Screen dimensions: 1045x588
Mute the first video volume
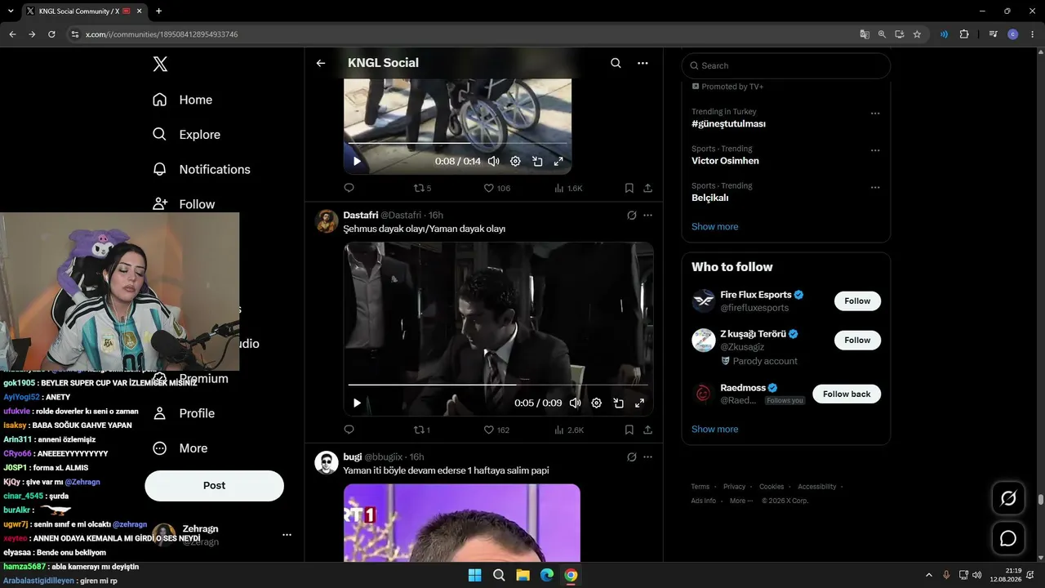(494, 162)
